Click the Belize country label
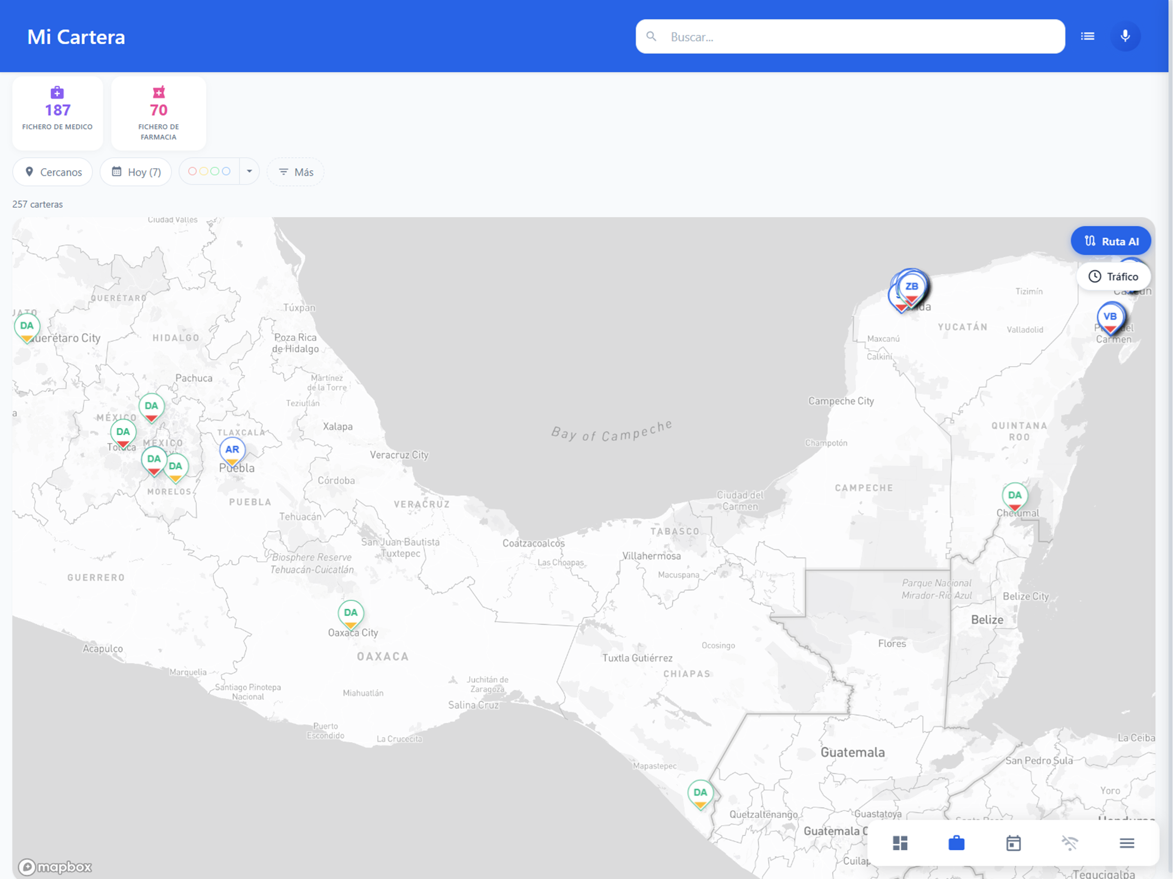 click(987, 619)
